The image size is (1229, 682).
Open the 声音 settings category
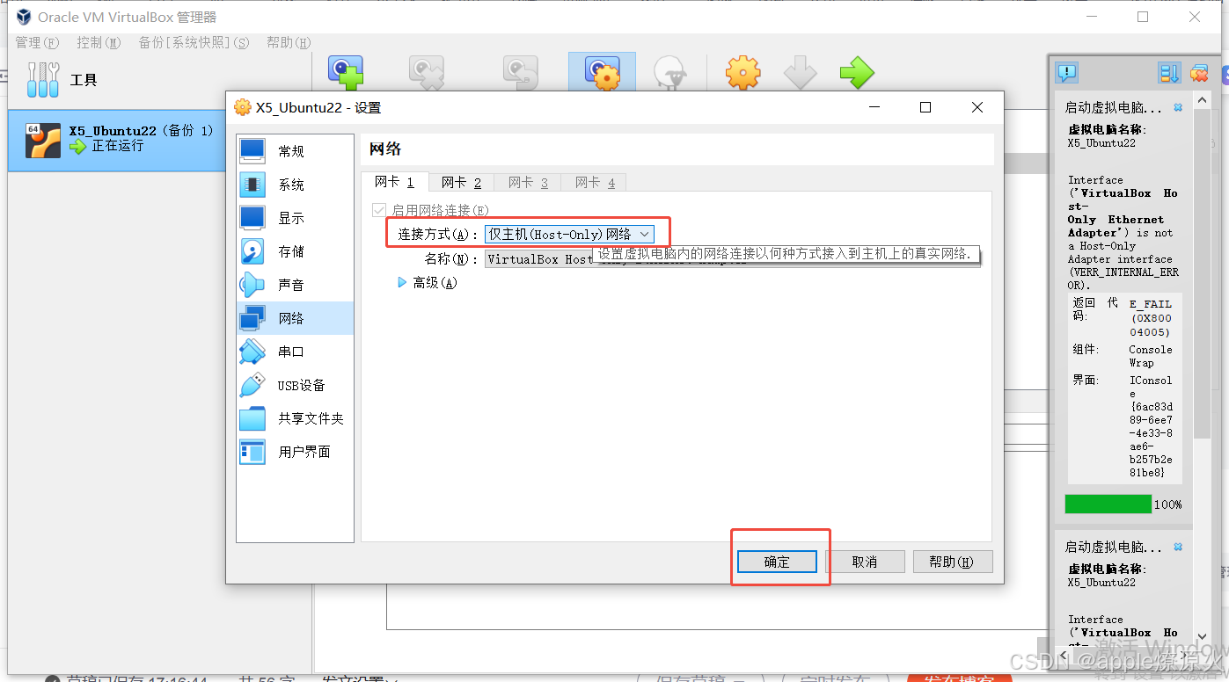point(296,285)
